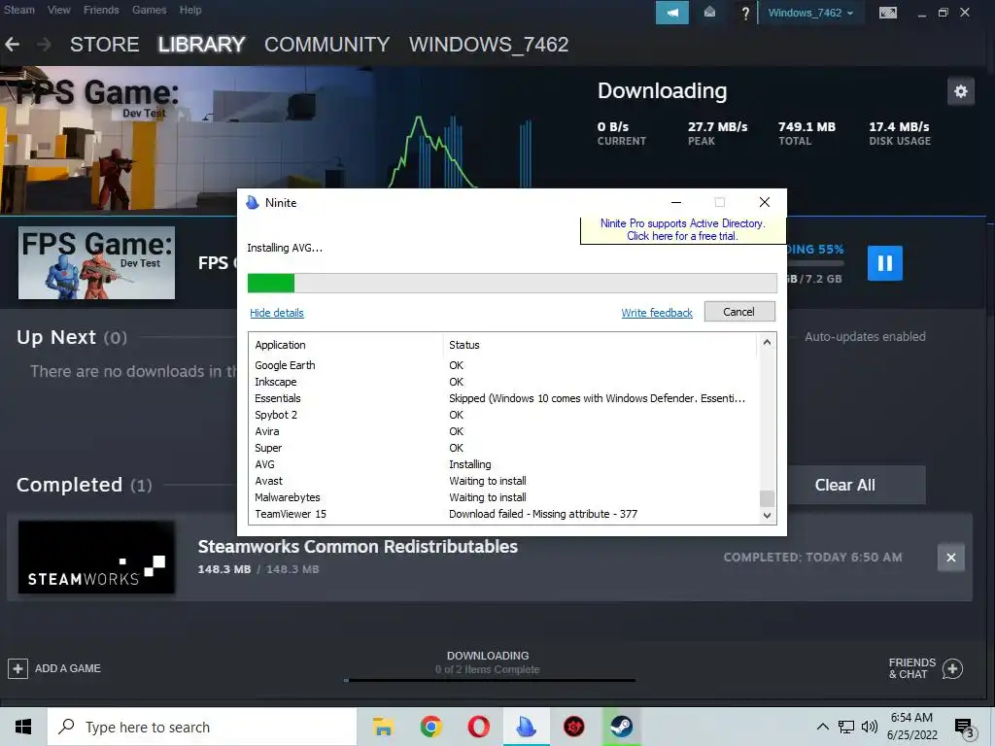Click the Write feedback link in Ninite

657,313
